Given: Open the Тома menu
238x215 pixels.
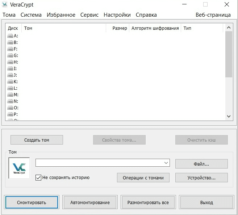Looking at the screenshot, I should click(x=9, y=15).
